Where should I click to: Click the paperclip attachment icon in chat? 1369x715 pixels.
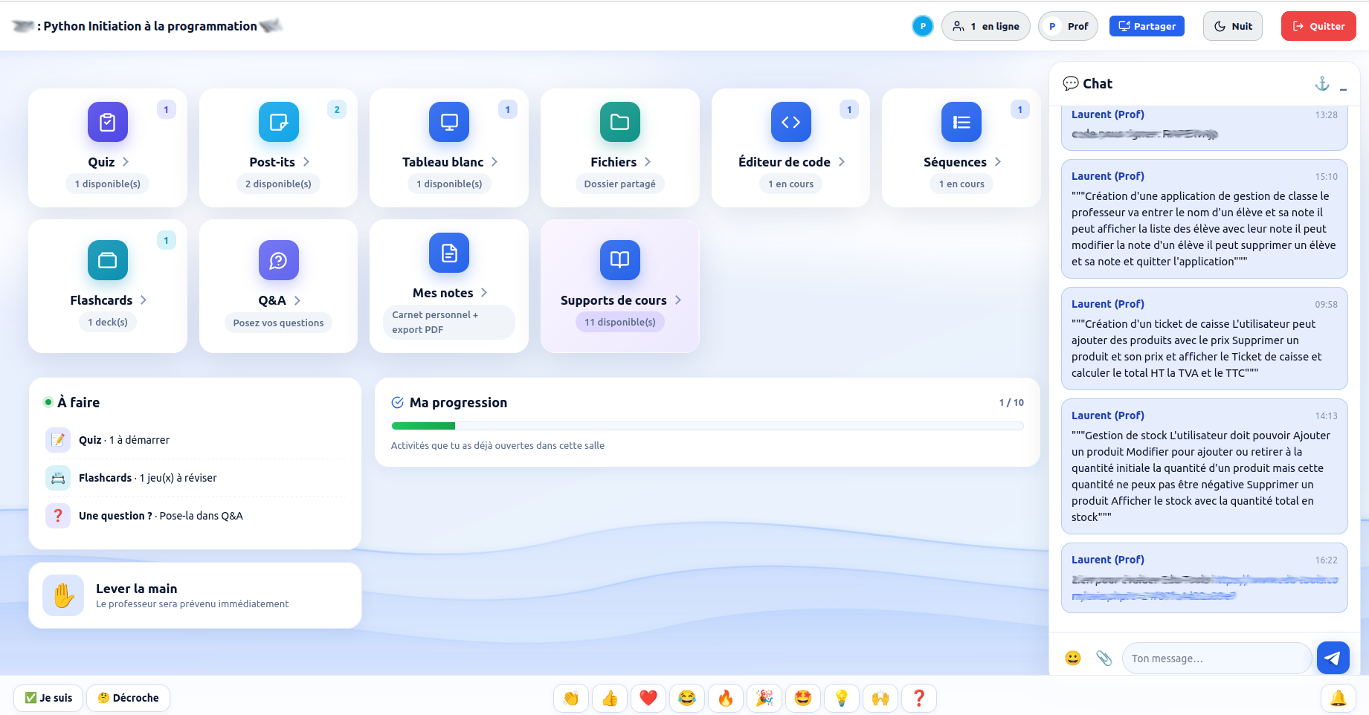tap(1104, 658)
